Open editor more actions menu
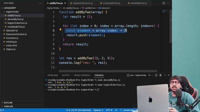200x112 pixels. (168, 3)
